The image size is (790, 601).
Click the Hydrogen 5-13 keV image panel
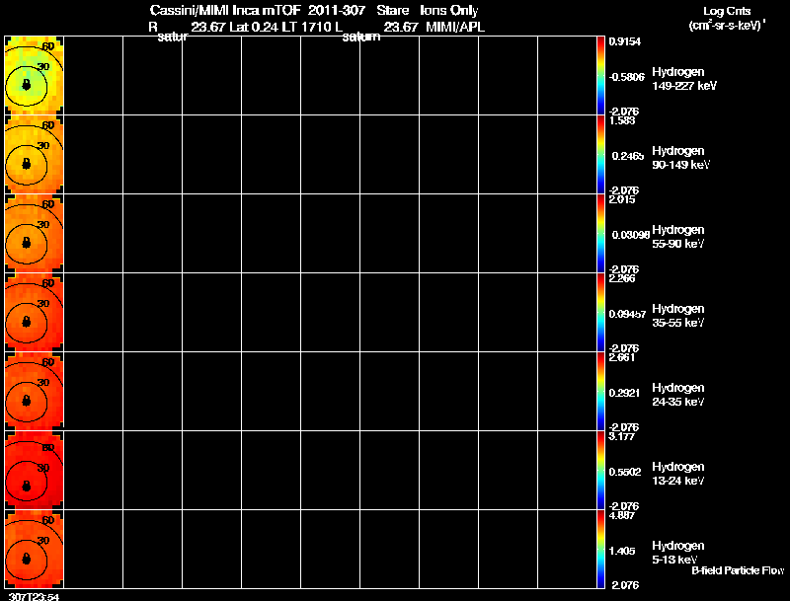point(35,549)
